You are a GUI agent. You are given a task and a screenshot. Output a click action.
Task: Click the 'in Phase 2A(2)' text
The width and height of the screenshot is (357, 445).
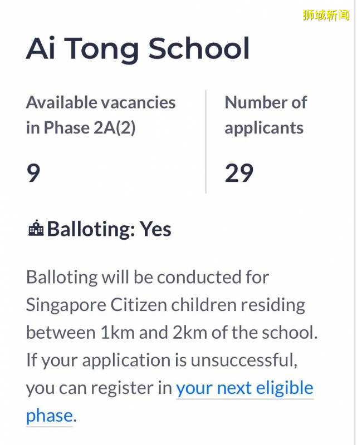click(x=81, y=128)
